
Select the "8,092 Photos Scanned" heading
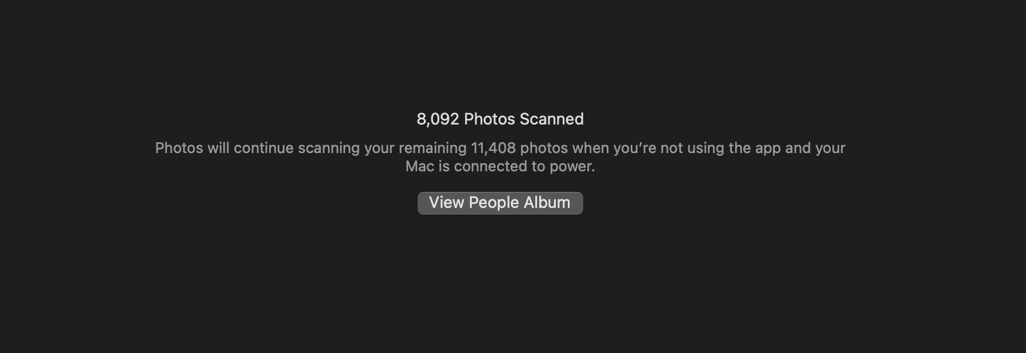pyautogui.click(x=500, y=119)
